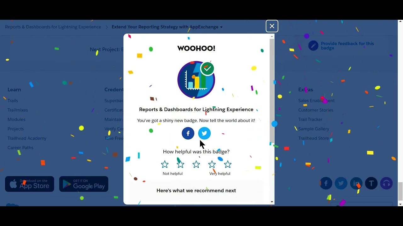Open the footer Trailhead T icon
Screen dimensions: 403x226
371,183
